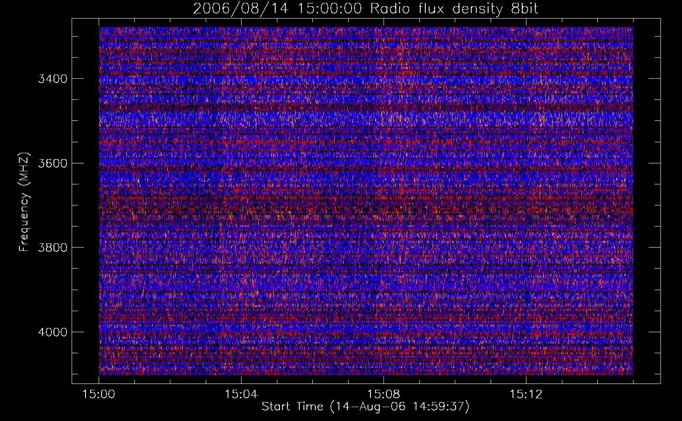Select the 3800 frequency axis label

pyautogui.click(x=53, y=248)
